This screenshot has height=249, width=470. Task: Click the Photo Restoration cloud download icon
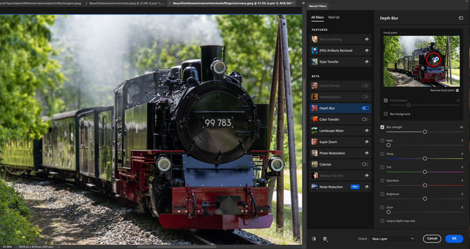coord(367,153)
